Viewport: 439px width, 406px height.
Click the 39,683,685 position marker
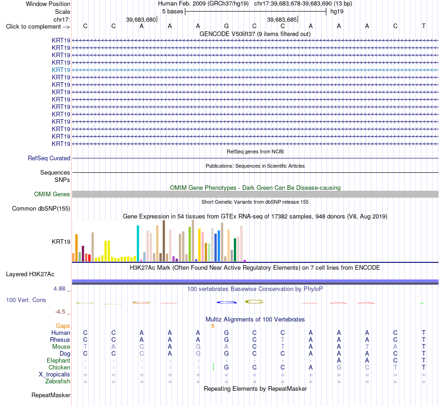[282, 19]
